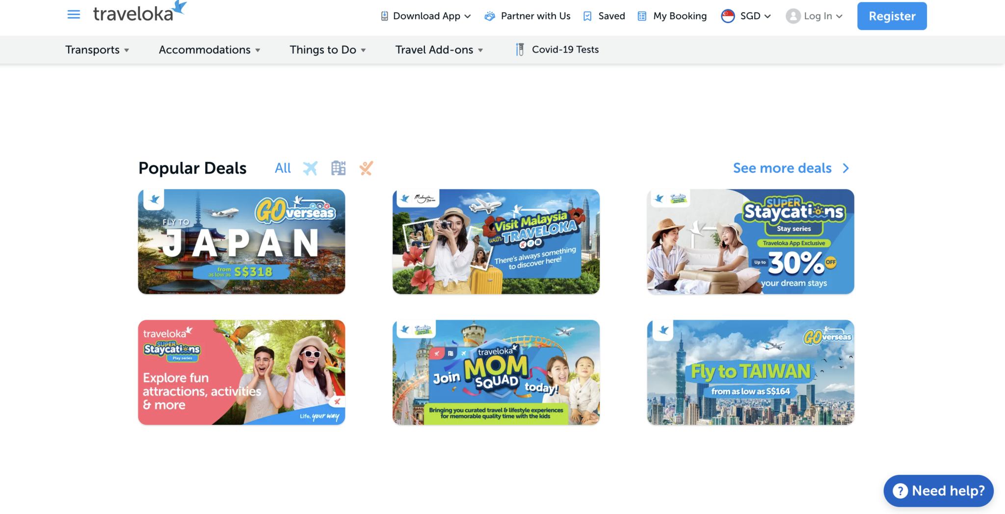Image resolution: width=1005 pixels, height=514 pixels.
Task: Open the Fly to Japan deal banner
Action: tap(241, 242)
